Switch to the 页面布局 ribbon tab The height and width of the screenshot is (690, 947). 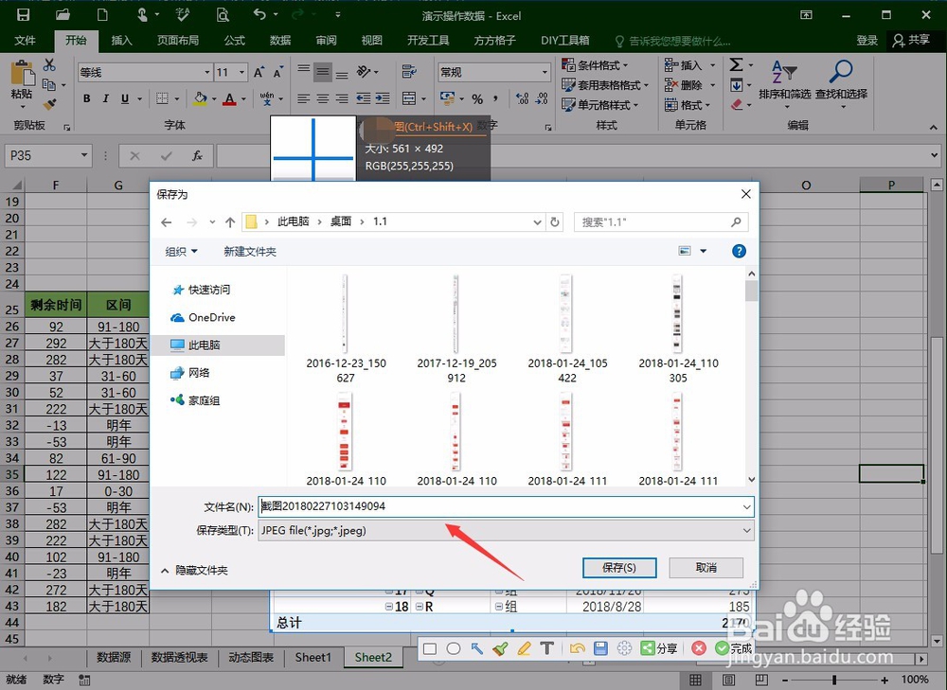pos(178,41)
